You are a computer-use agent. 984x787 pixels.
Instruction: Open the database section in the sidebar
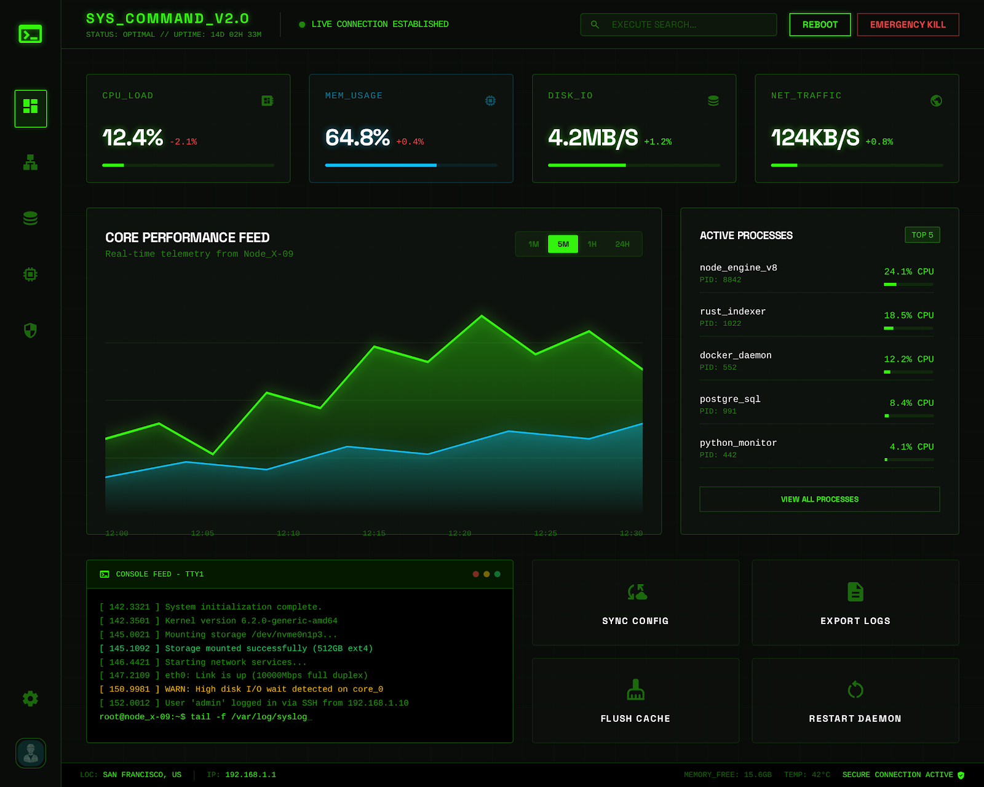[x=30, y=218]
